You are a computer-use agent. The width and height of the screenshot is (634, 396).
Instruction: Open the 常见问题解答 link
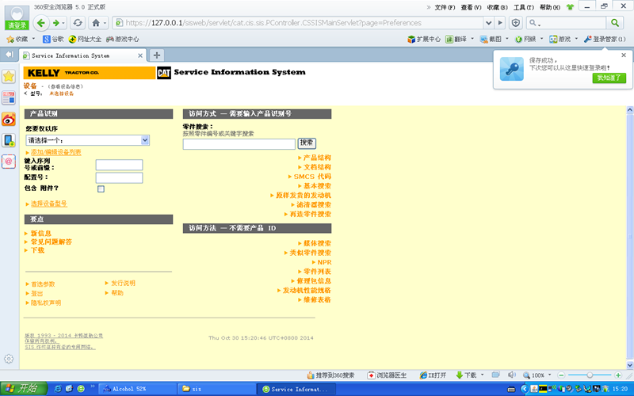[52, 242]
